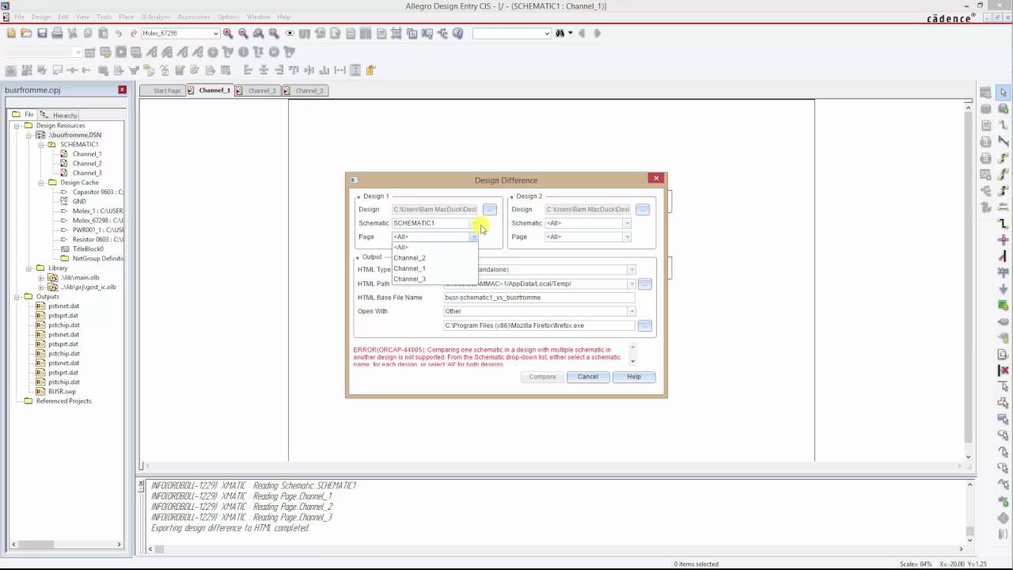
Task: Open the Place menu
Action: [x=126, y=17]
